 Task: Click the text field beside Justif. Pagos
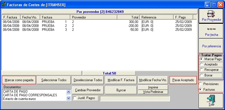pos(135,99)
